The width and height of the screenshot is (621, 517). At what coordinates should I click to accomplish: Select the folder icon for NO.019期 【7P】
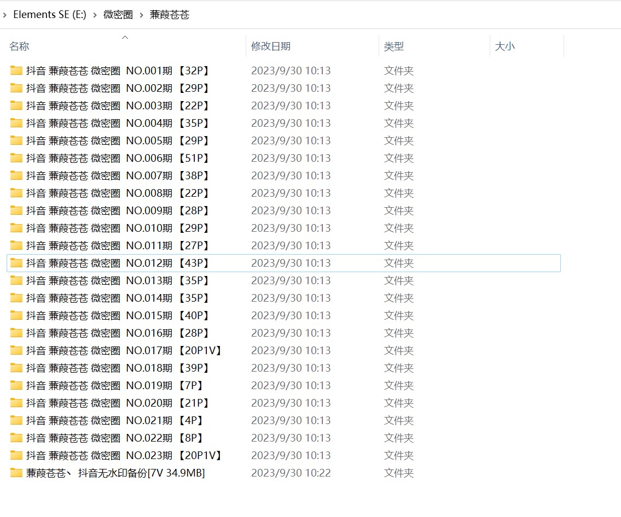pyautogui.click(x=16, y=385)
